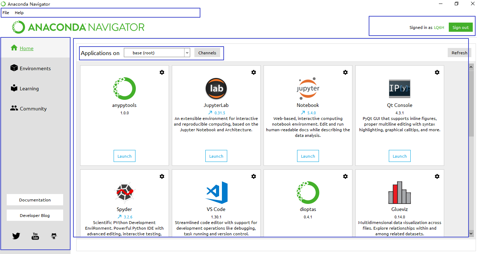Open the Developer Blog button
The height and width of the screenshot is (254, 477).
click(35, 215)
